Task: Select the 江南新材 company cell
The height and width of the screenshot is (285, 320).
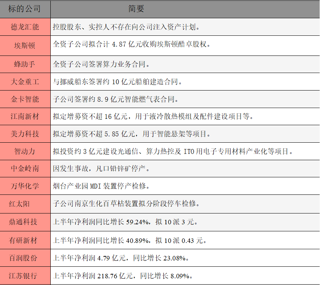Action: [x=25, y=117]
